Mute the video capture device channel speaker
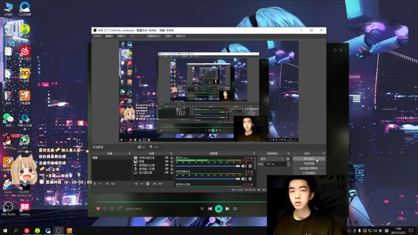The image size is (418, 235). (243, 179)
